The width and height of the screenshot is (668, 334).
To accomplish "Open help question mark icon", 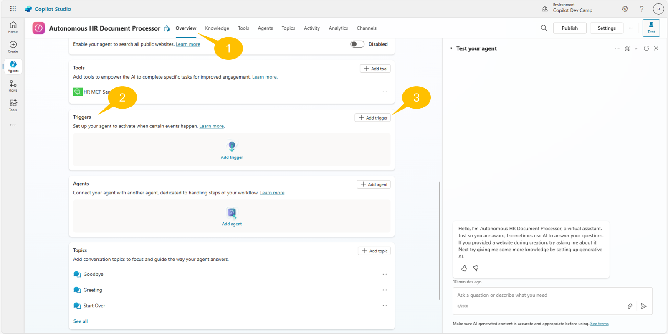I will pos(642,9).
